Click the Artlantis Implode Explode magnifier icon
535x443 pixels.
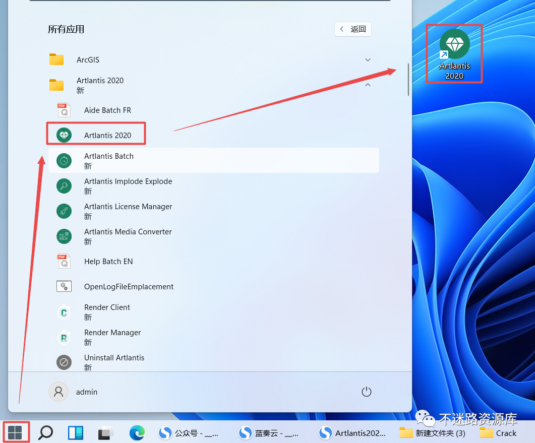pos(64,186)
